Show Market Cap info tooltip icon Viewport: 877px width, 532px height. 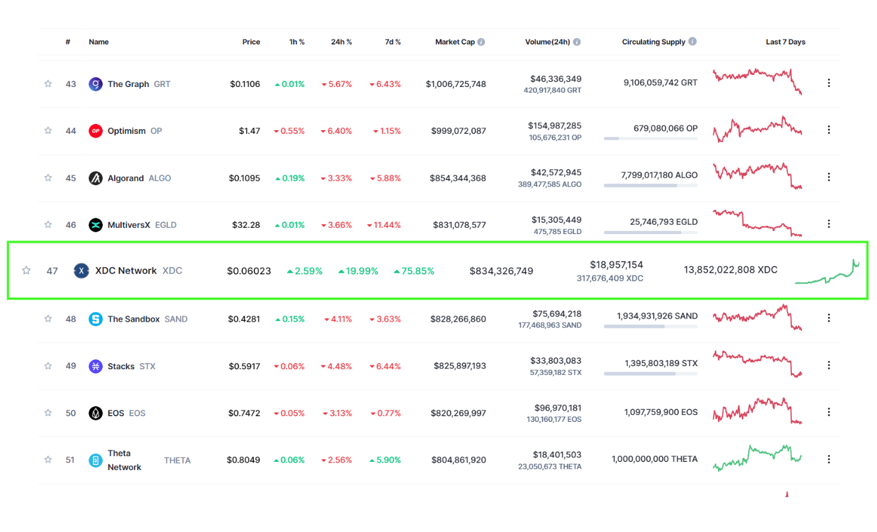tap(481, 42)
